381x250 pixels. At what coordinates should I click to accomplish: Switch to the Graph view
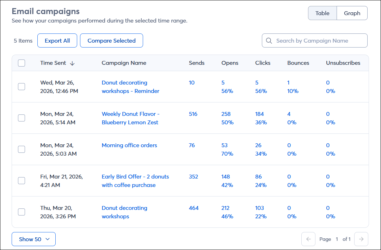[x=352, y=13]
